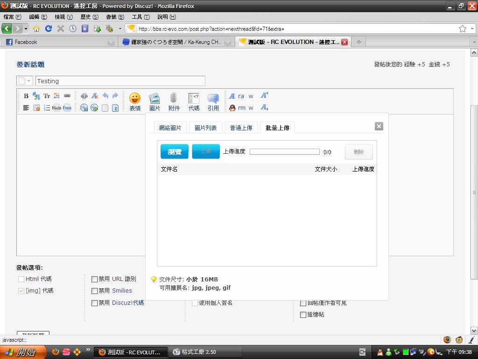The image size is (478, 359).
Task: Click the Testing title input field
Action: tap(120, 81)
